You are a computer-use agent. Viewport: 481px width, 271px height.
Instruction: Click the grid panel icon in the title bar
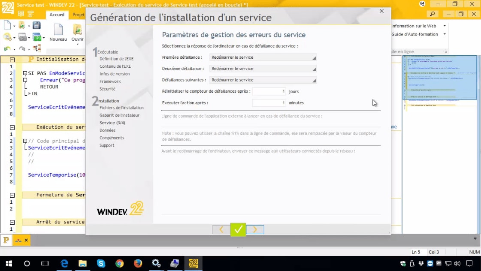(21, 14)
